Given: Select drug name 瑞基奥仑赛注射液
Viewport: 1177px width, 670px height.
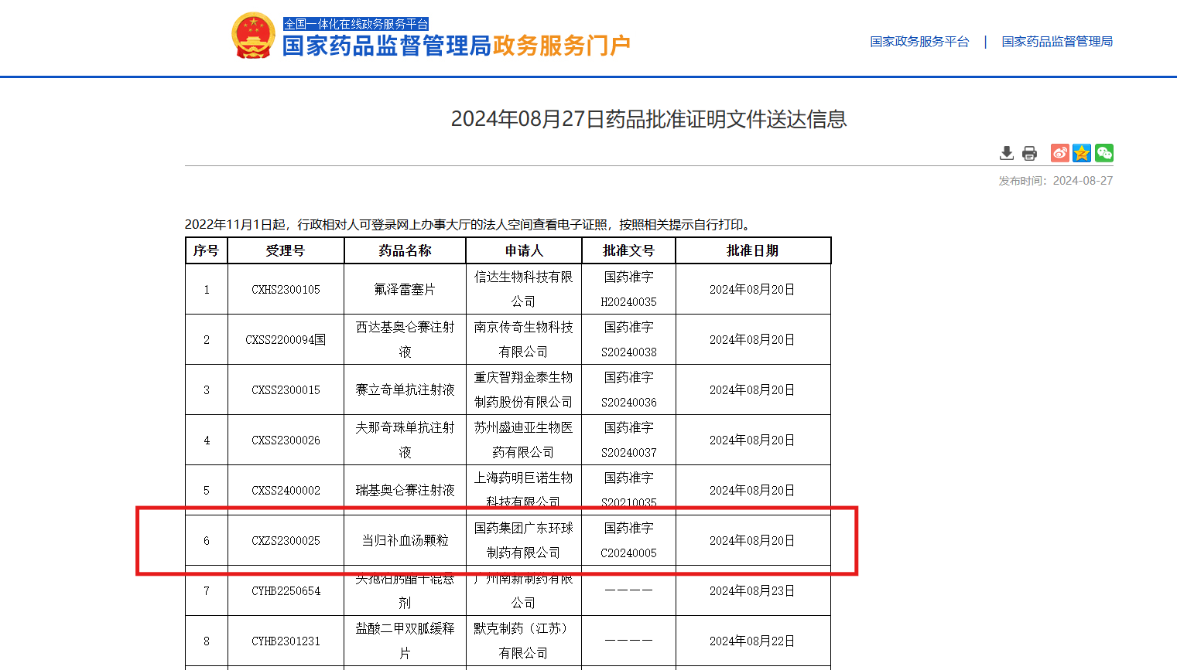Looking at the screenshot, I should (405, 491).
